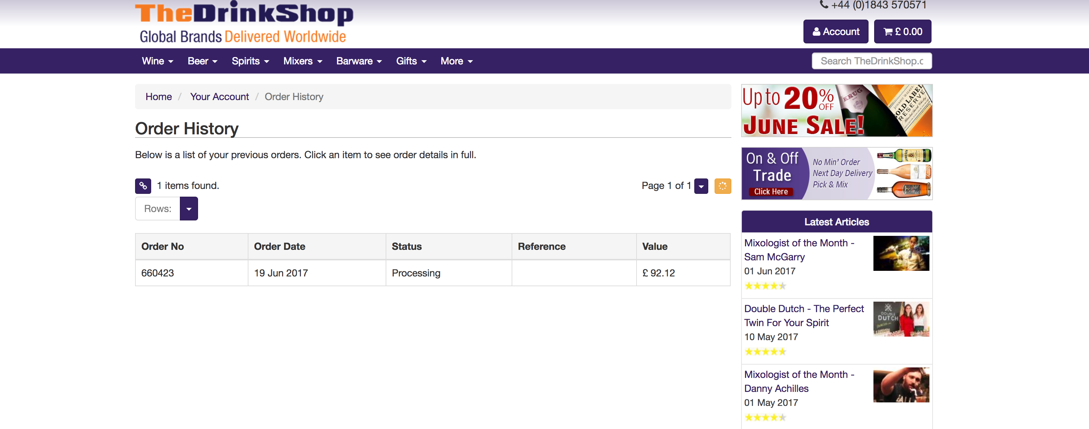Go to Your Account breadcrumb link

tap(219, 97)
